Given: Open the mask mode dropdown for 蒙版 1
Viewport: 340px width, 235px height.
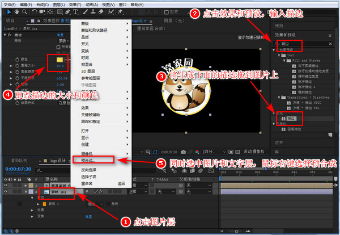Looking at the screenshot, I should (95, 204).
